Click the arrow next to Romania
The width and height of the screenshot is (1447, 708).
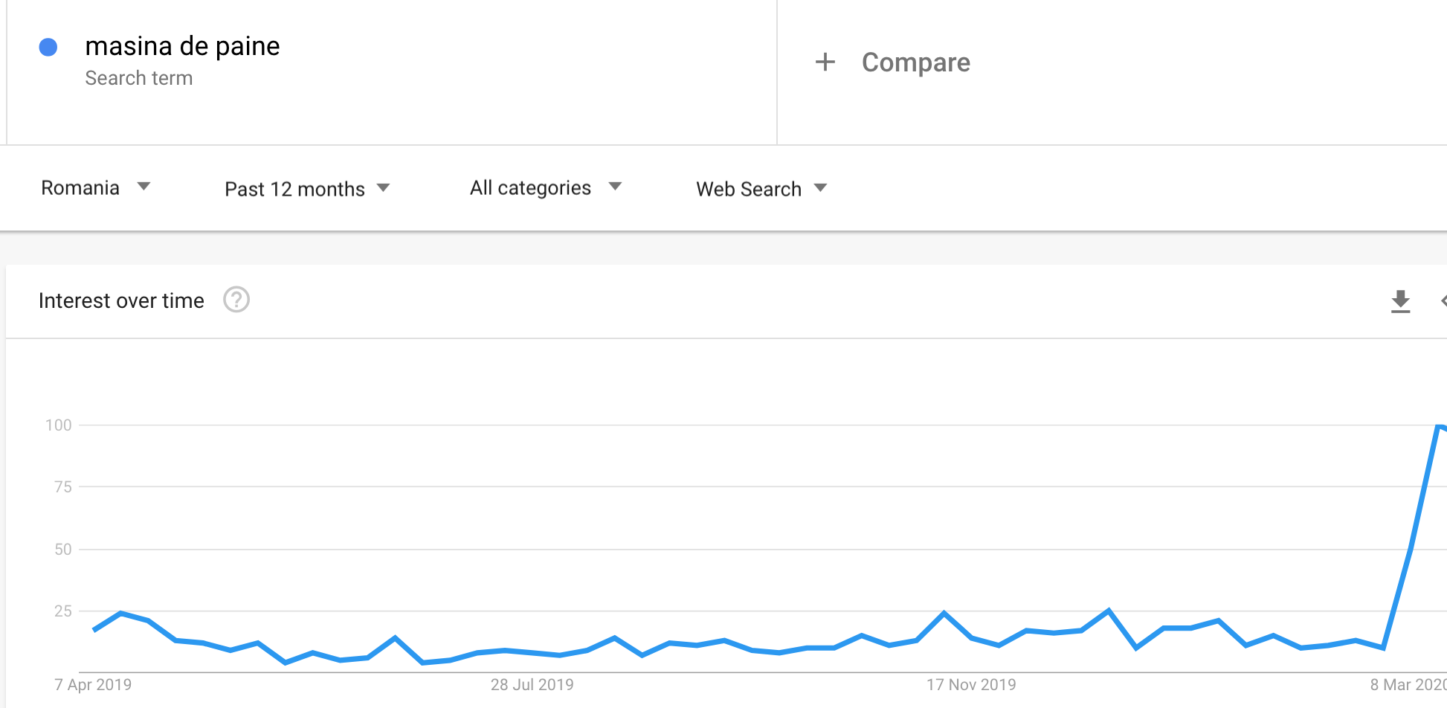tap(144, 186)
